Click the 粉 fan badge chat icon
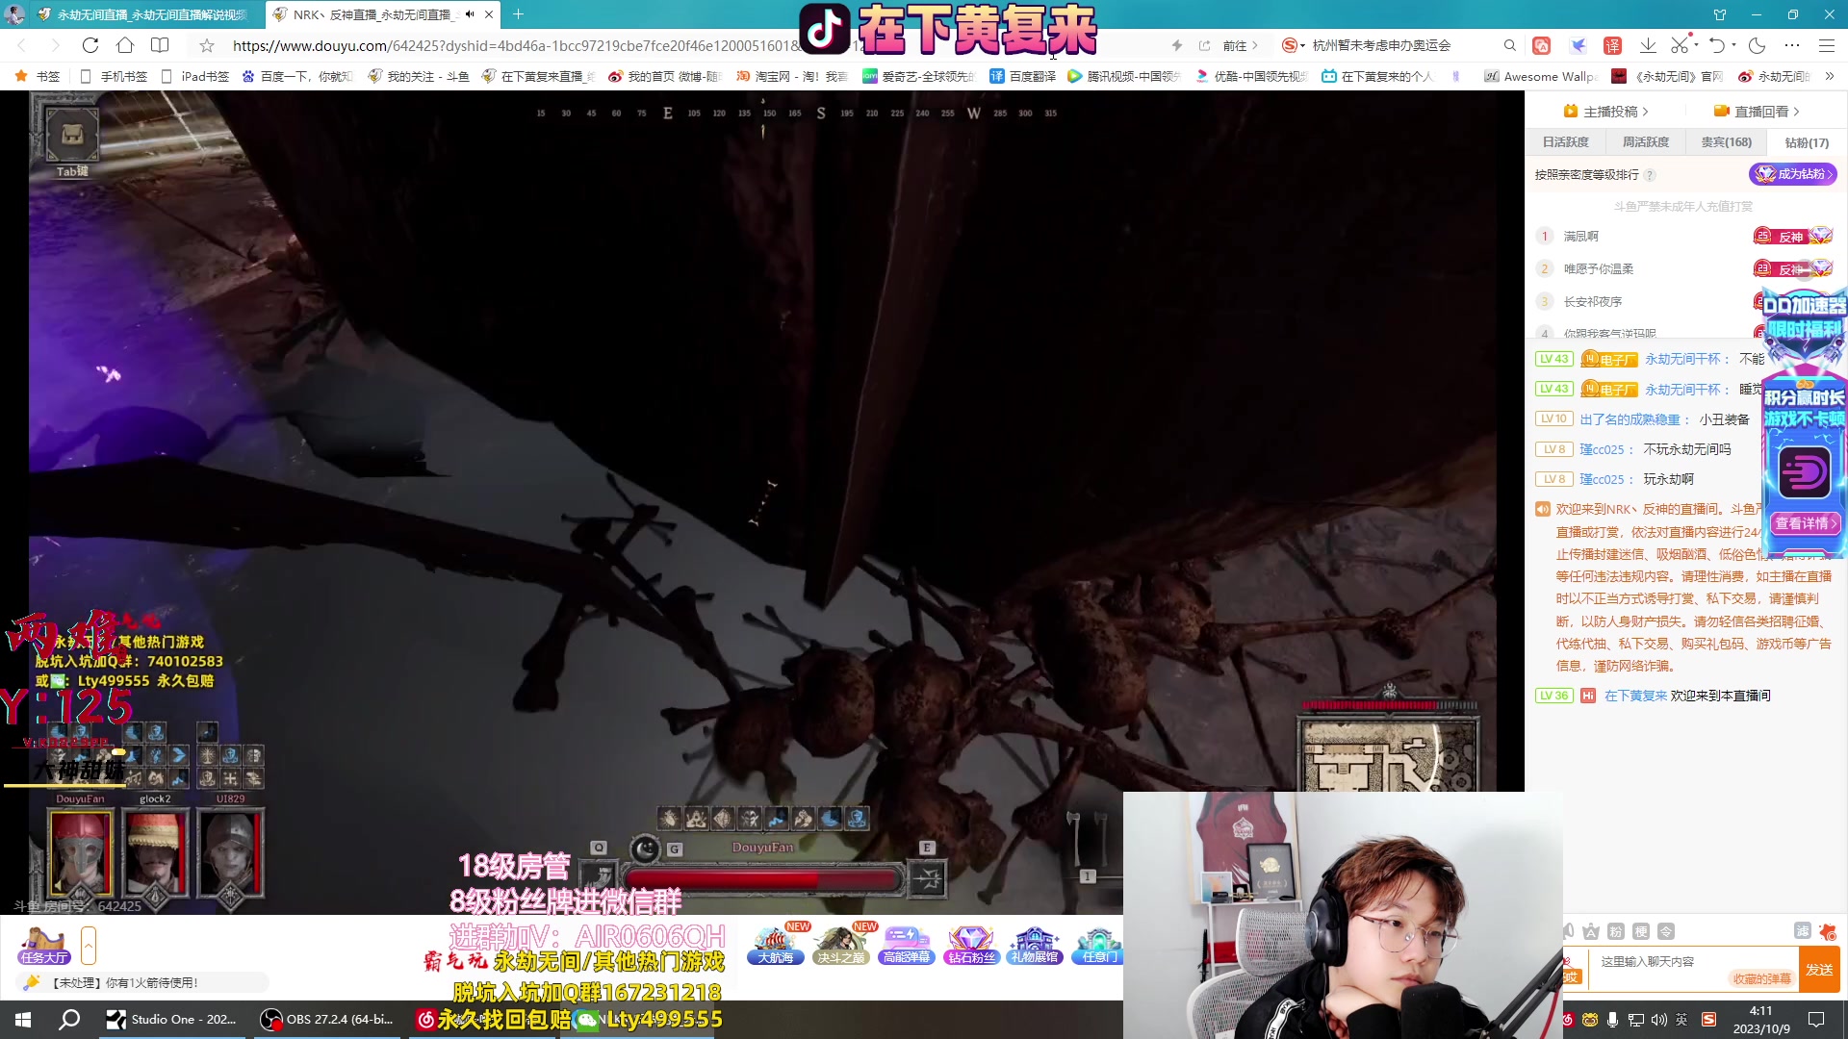 (1616, 931)
